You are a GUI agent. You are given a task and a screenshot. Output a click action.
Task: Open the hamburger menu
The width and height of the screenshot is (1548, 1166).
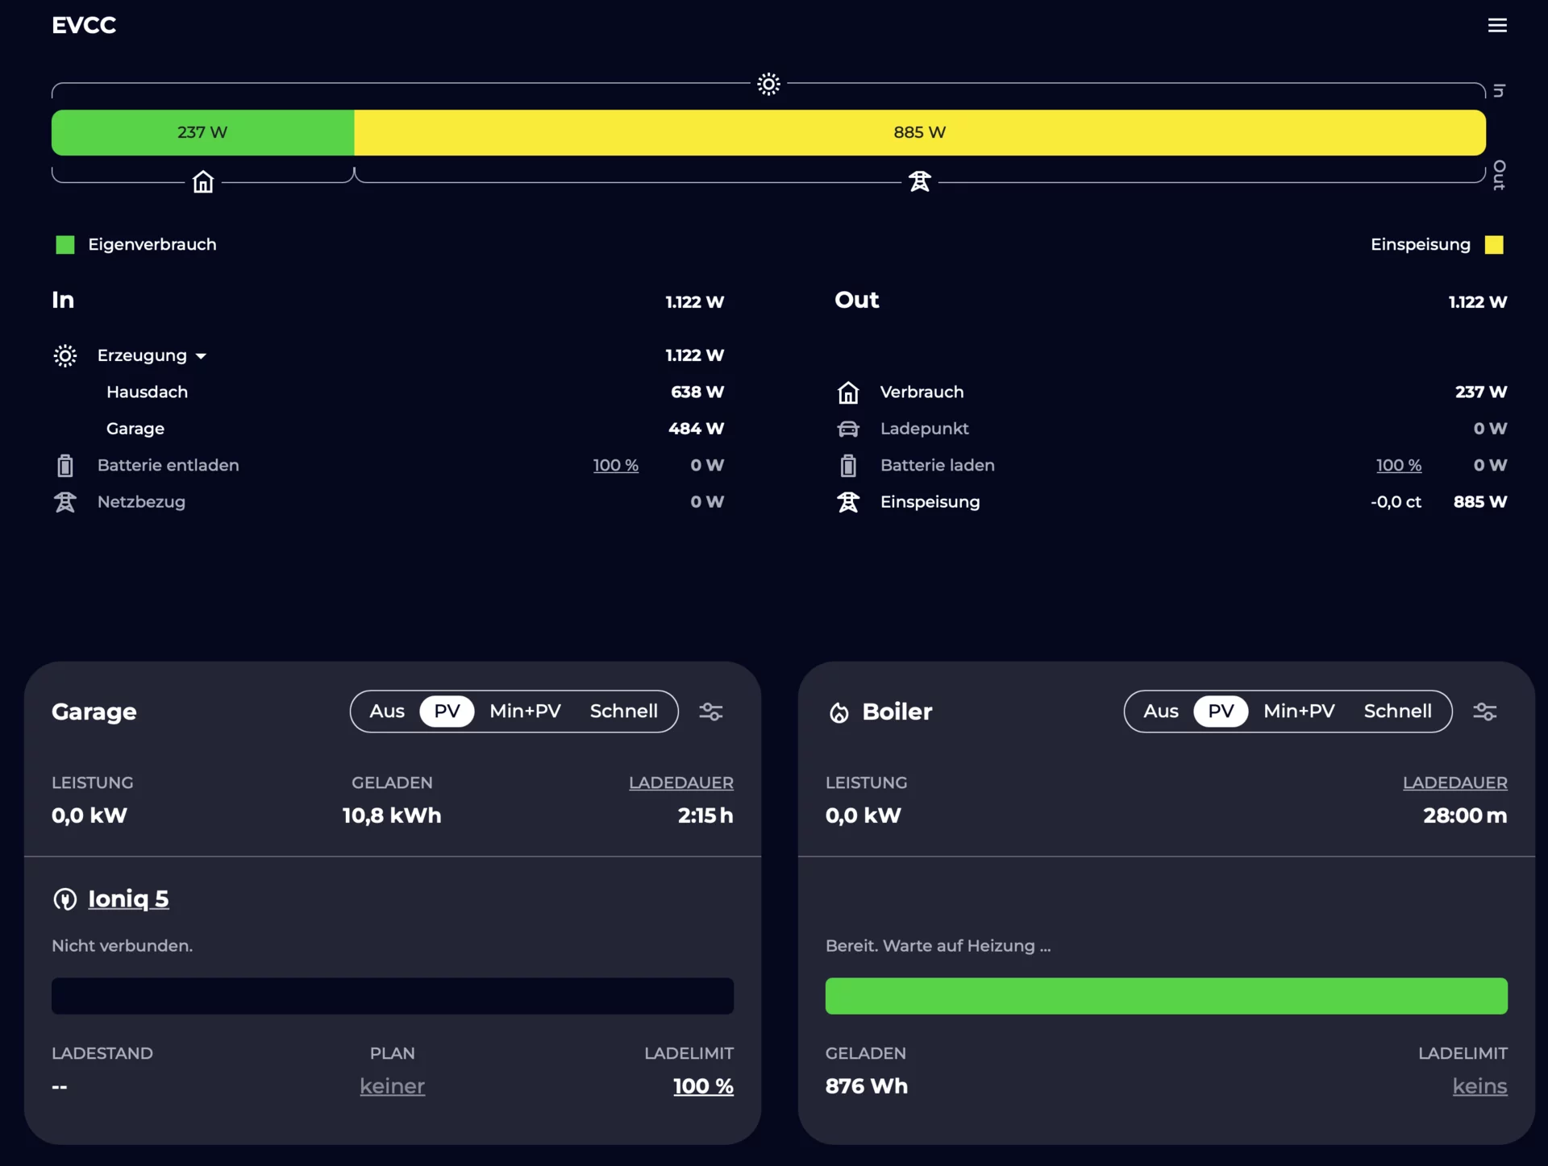tap(1496, 26)
